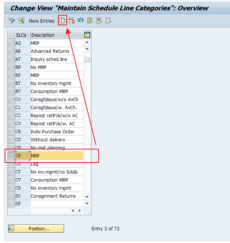The width and height of the screenshot is (230, 243).
Task: Click the BP code cell
Action: pos(23,75)
